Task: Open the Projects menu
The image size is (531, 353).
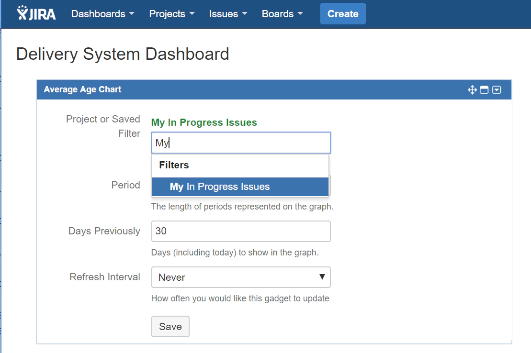Action: click(x=171, y=14)
